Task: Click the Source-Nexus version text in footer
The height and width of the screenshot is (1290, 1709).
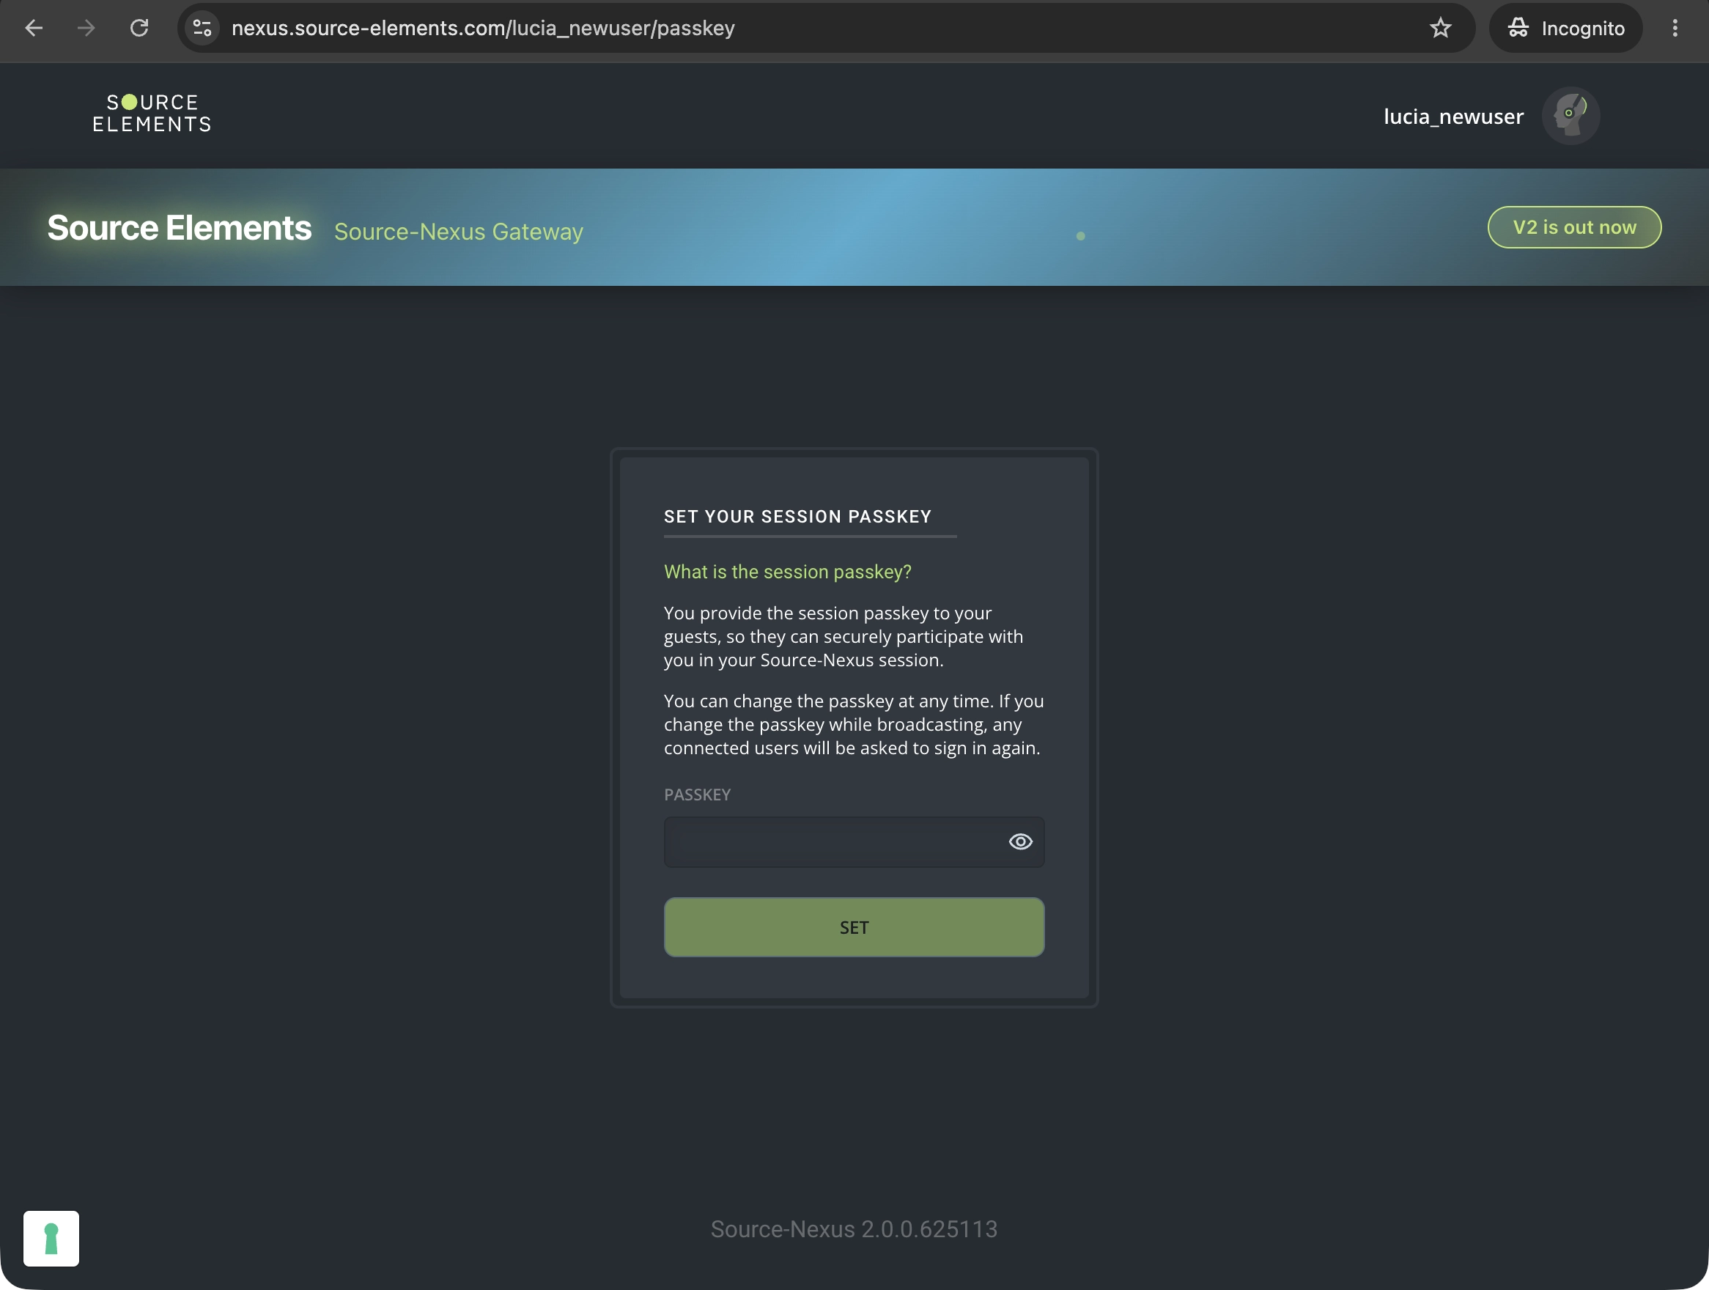Action: coord(854,1229)
